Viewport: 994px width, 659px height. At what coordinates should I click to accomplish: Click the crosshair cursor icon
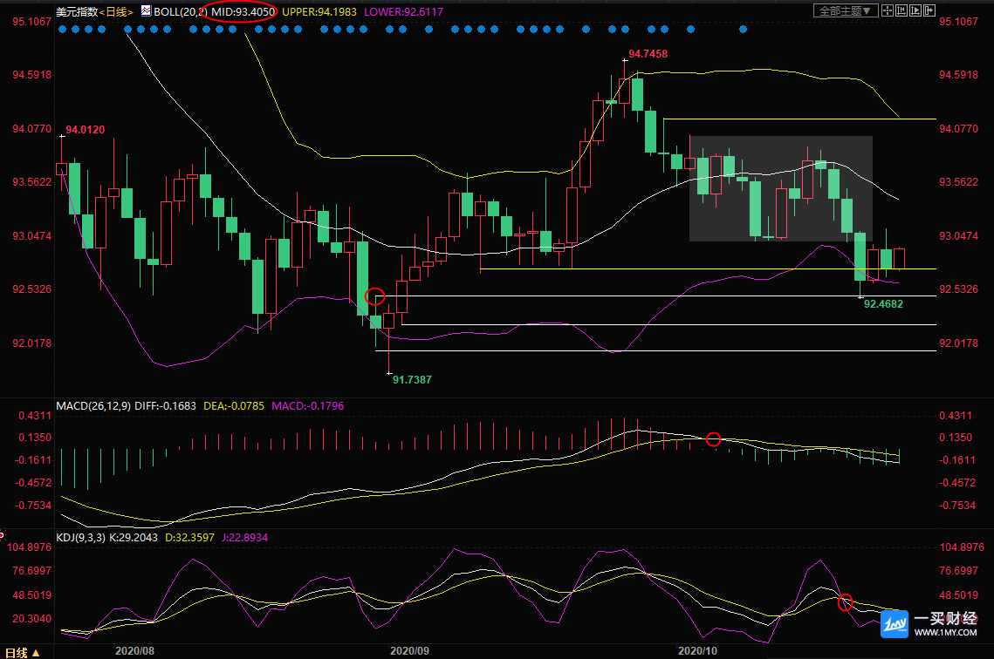pyautogui.click(x=888, y=10)
